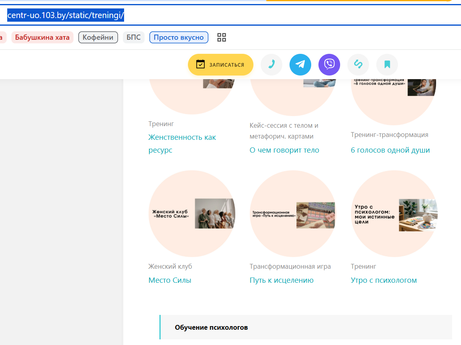Click the share link icon

pos(358,64)
